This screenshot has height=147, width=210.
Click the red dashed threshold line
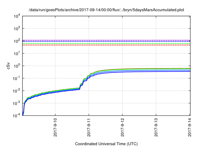point(106,45)
